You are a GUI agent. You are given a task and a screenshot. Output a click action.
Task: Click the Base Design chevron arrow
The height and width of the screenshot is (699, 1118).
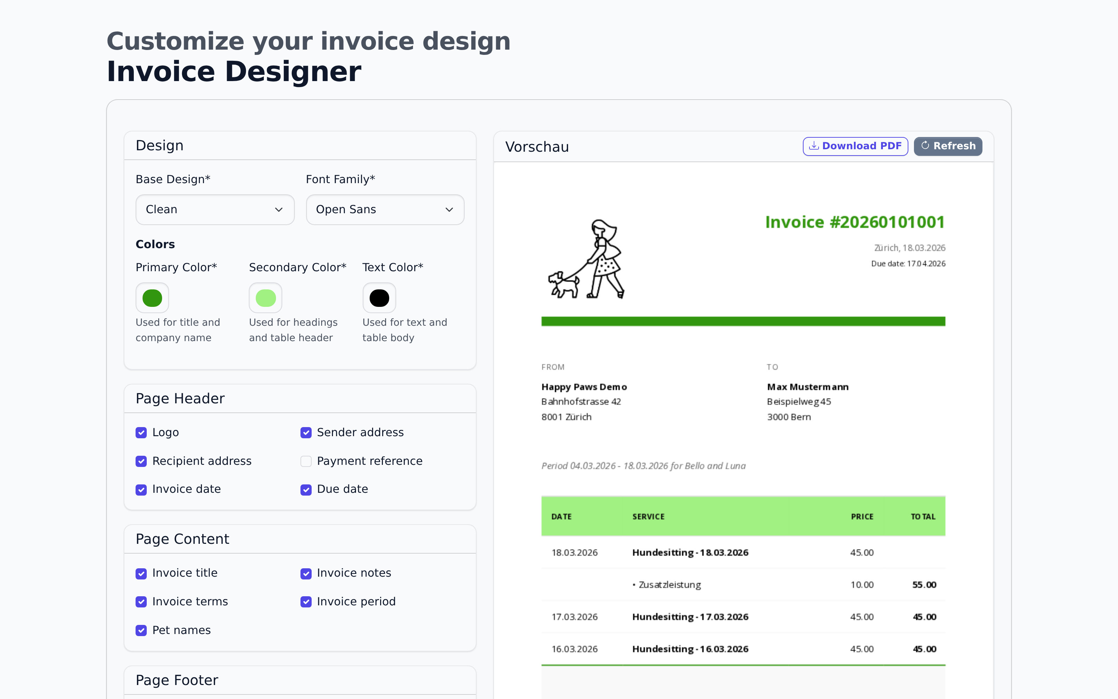pos(278,210)
